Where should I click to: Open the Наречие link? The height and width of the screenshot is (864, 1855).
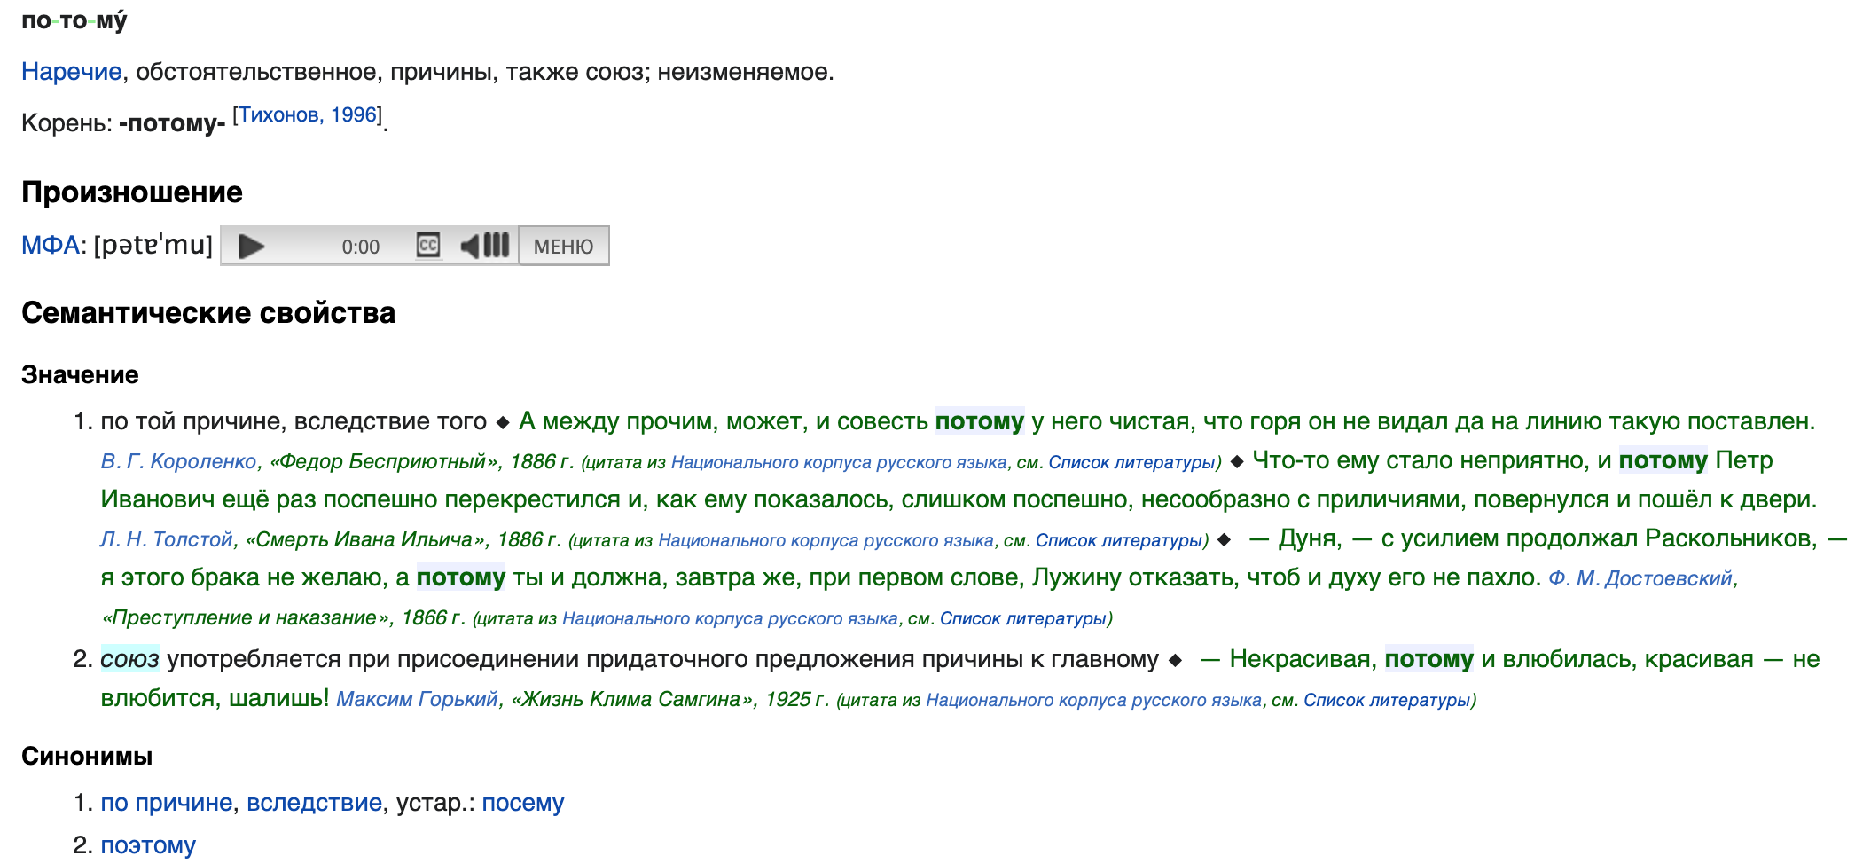coord(72,72)
